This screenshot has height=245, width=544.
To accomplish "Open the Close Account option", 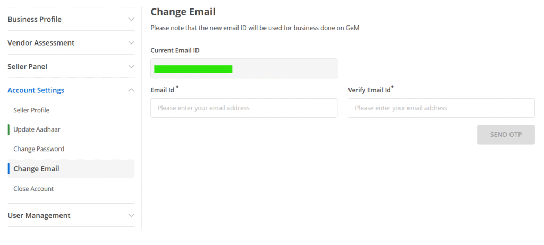I will pos(33,189).
